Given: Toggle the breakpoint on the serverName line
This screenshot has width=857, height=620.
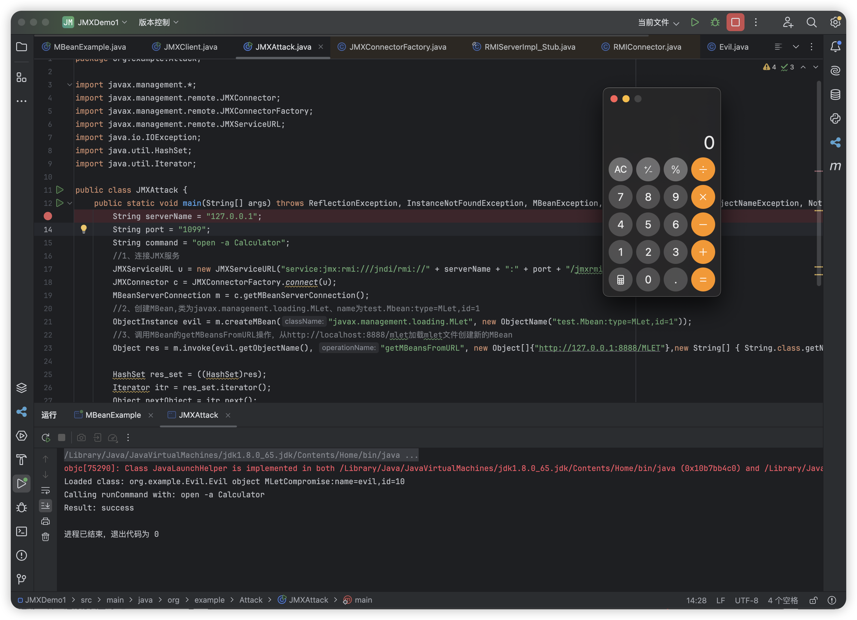Looking at the screenshot, I should 48,216.
